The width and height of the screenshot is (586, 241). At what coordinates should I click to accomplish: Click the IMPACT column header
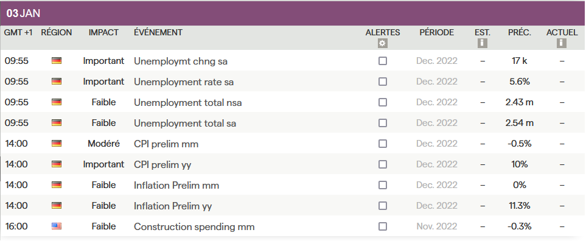point(103,32)
